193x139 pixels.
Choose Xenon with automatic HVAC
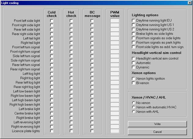click(133, 107)
